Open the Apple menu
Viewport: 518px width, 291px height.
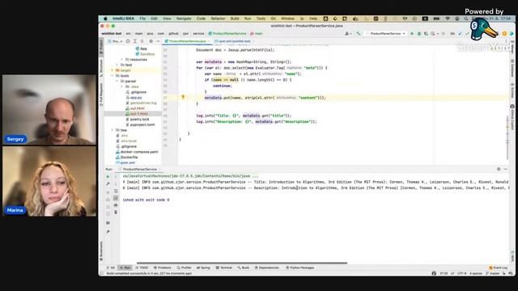[x=105, y=19]
